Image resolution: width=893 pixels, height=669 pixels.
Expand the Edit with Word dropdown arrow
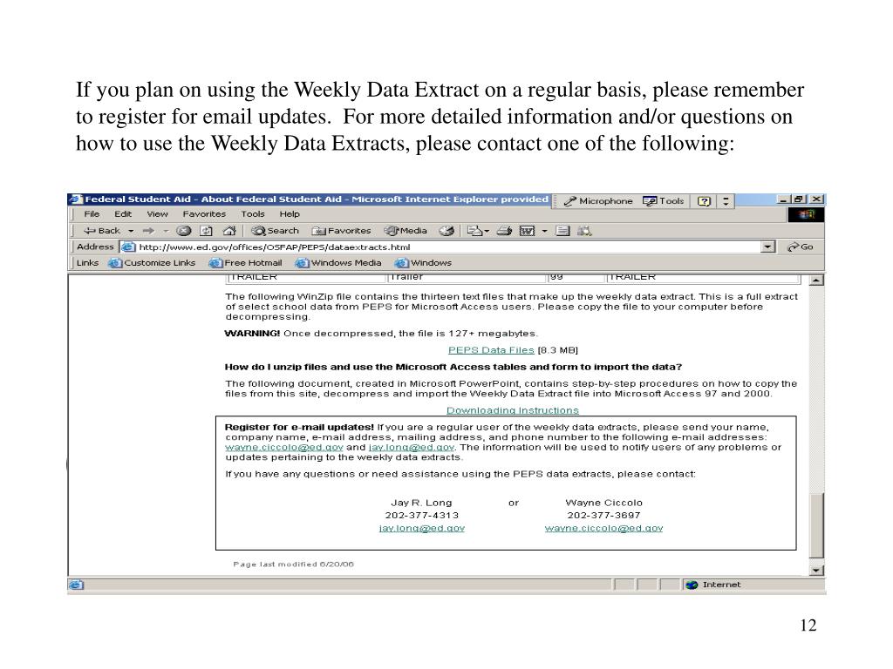point(544,231)
